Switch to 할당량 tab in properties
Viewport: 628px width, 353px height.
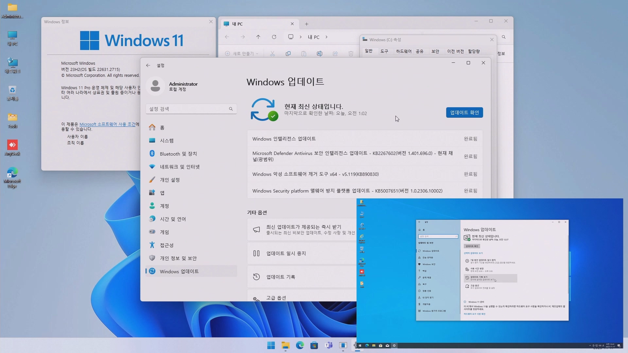pyautogui.click(x=474, y=51)
